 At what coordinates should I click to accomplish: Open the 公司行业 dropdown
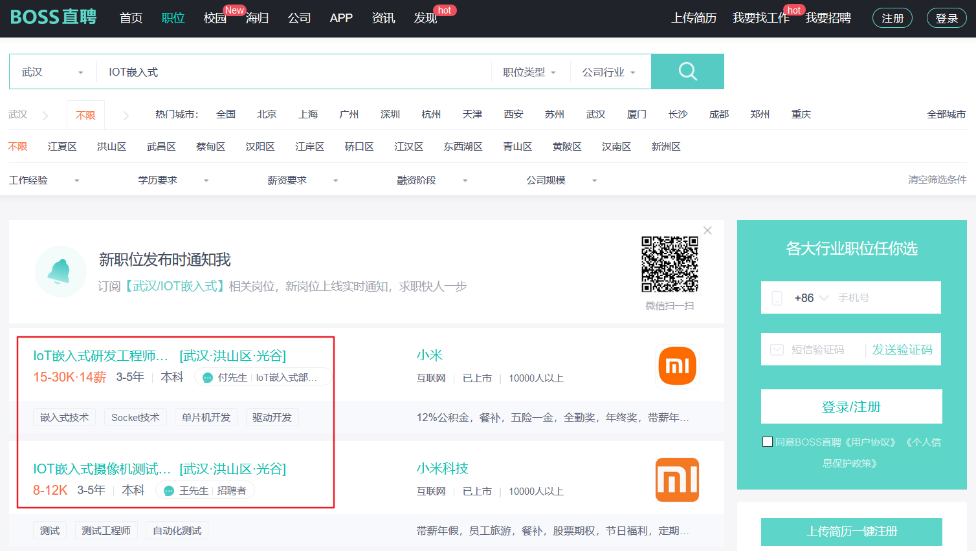[608, 72]
